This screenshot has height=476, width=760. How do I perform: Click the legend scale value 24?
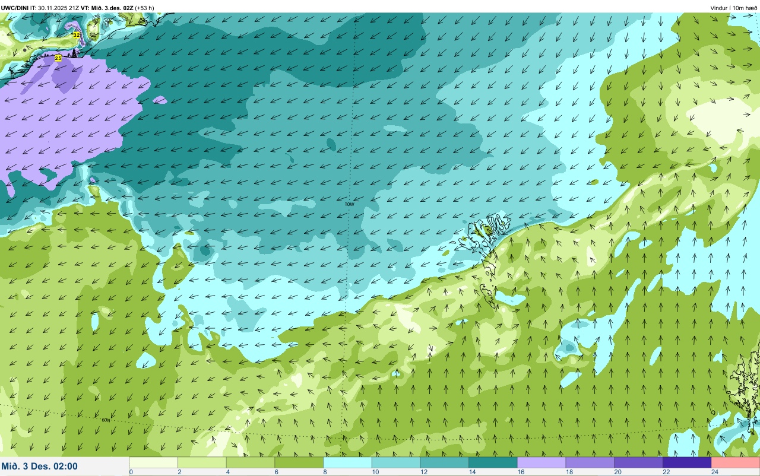click(715, 472)
